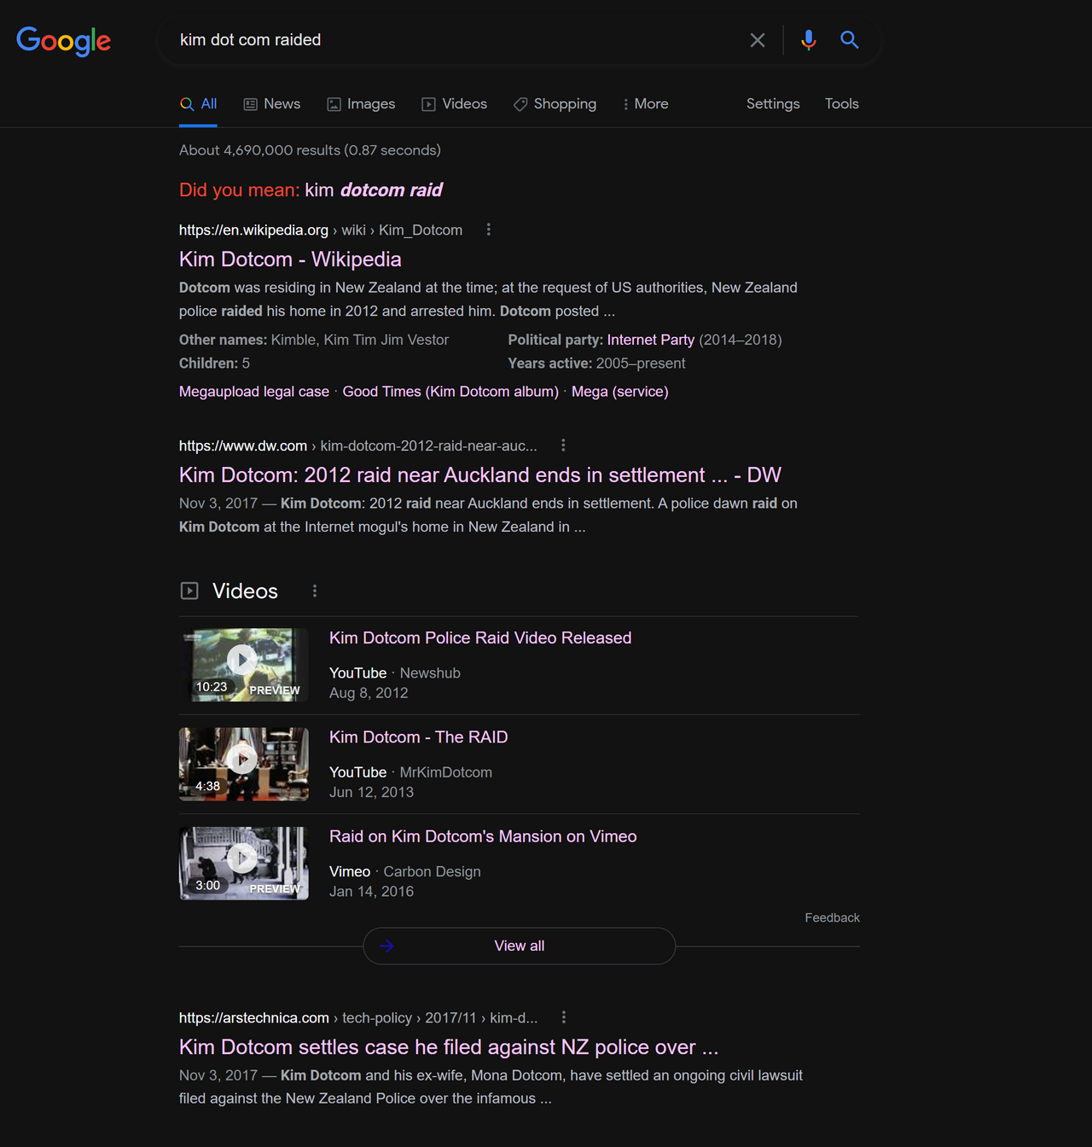Send Feedback on video results
The image size is (1092, 1147).
[x=832, y=918]
